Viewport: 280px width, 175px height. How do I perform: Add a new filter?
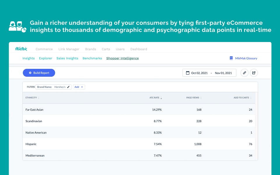tap(79, 87)
